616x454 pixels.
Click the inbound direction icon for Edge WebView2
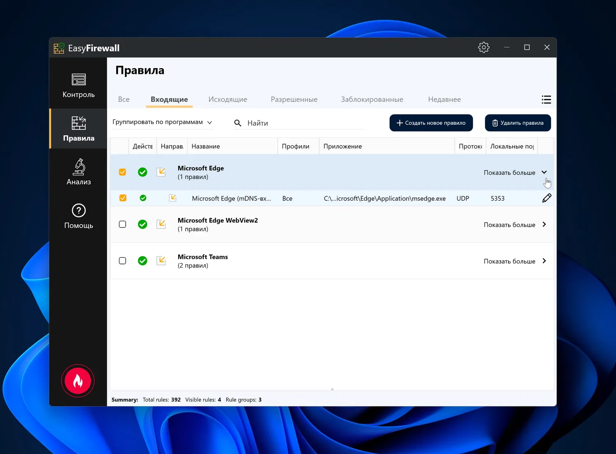[161, 224]
